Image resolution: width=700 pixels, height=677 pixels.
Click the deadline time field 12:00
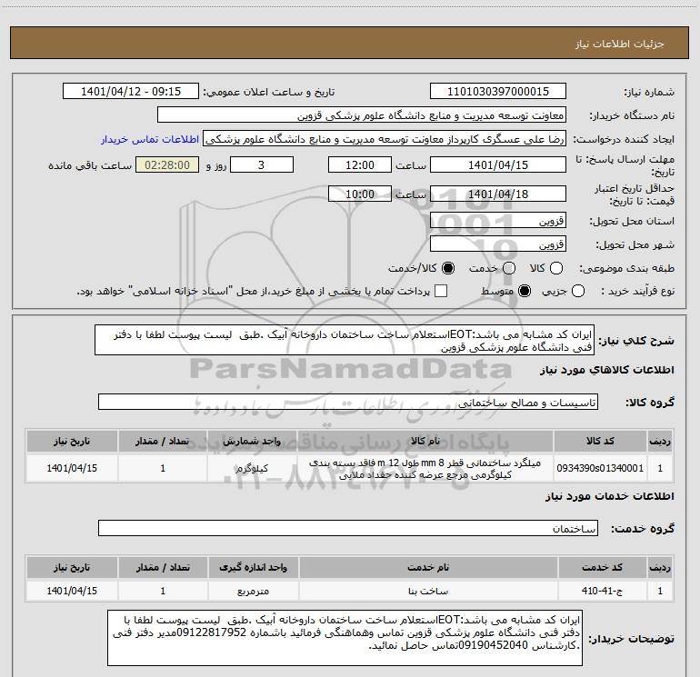pos(360,164)
